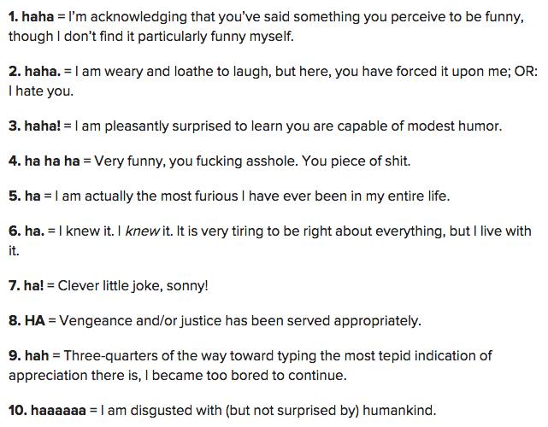Click the bold "9. hah" term
The height and width of the screenshot is (427, 548).
29,355
